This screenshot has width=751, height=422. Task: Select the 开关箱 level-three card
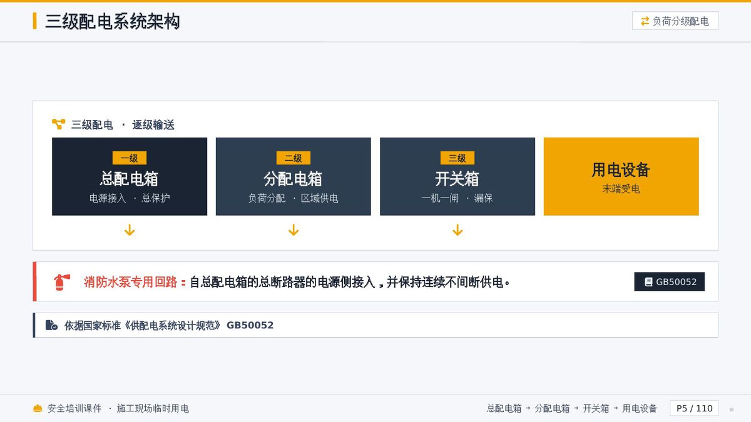coord(457,176)
